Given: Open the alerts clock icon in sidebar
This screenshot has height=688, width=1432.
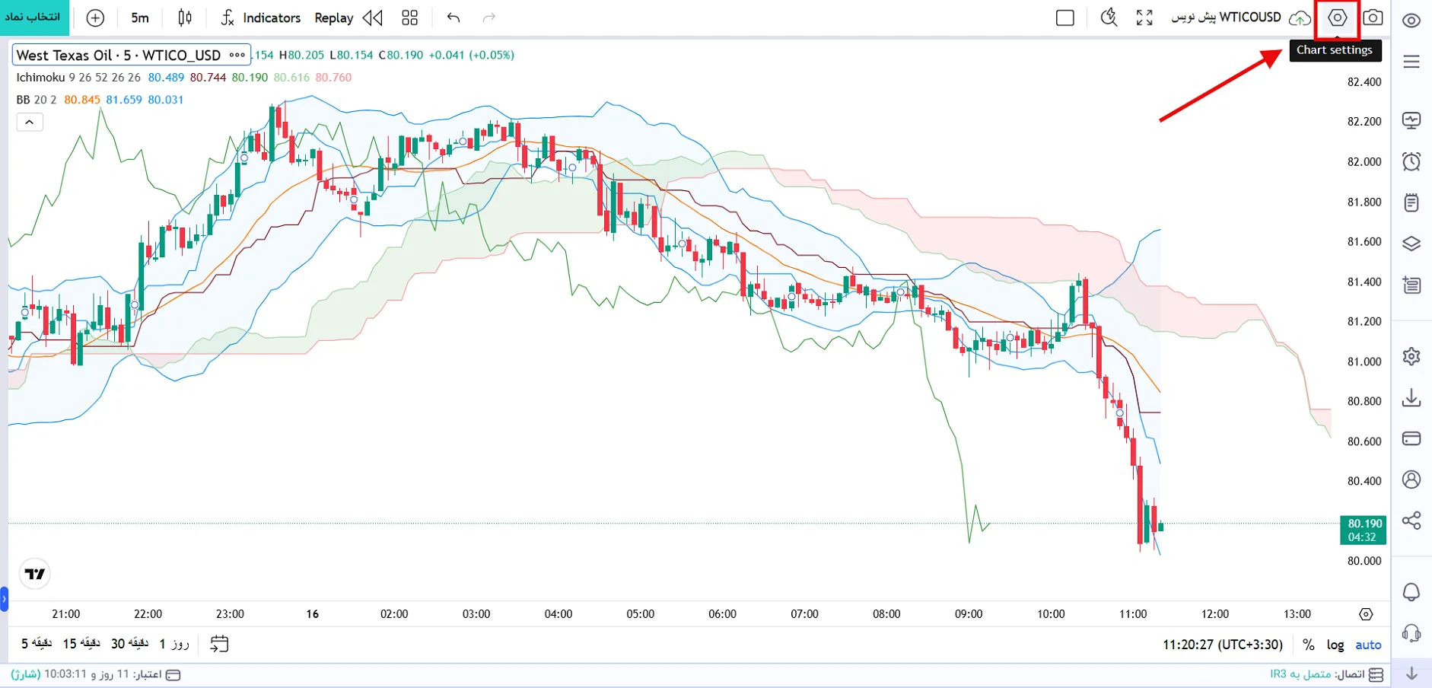Looking at the screenshot, I should click(1411, 161).
